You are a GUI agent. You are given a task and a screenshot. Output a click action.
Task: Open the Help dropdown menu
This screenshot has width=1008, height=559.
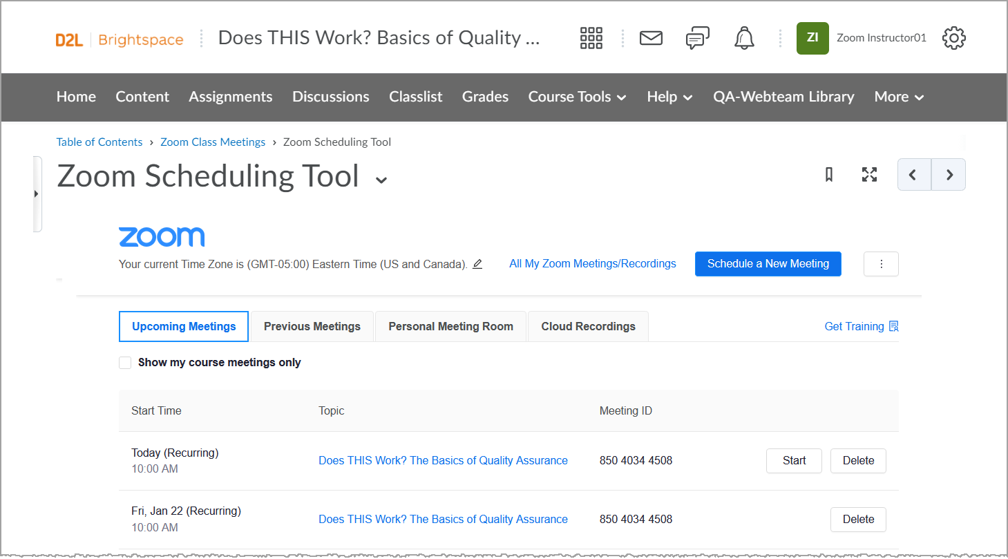coord(669,97)
